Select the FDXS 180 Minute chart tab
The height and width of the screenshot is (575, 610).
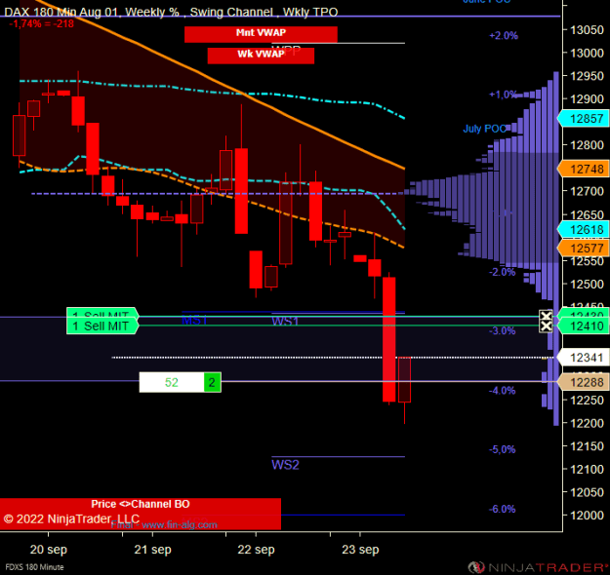[x=34, y=567]
